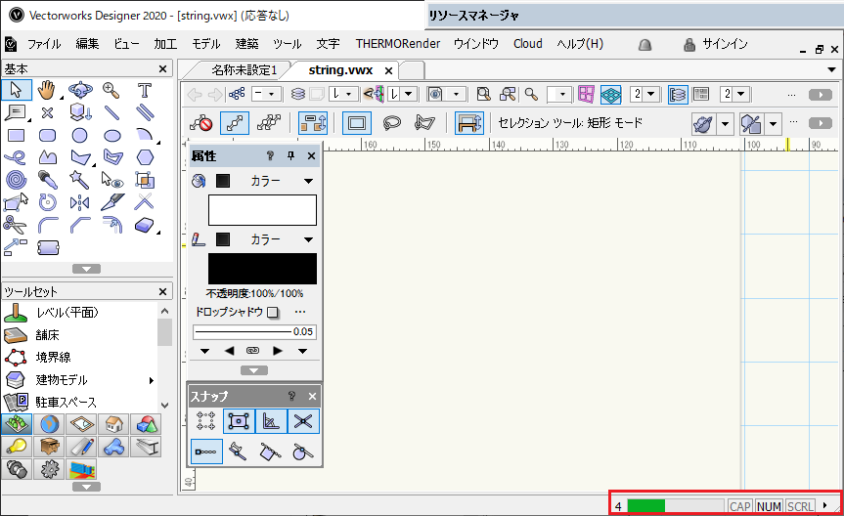Select the Text tool
The width and height of the screenshot is (844, 516).
point(145,90)
